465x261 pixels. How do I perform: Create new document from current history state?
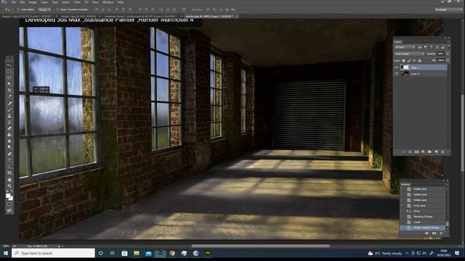tap(426, 233)
